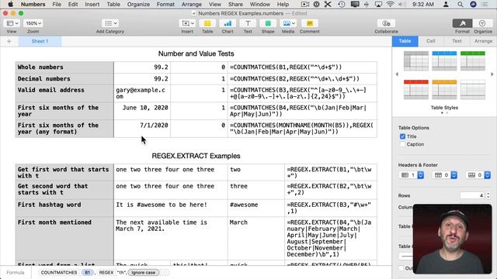Select the Whole numbers header cell

point(64,67)
